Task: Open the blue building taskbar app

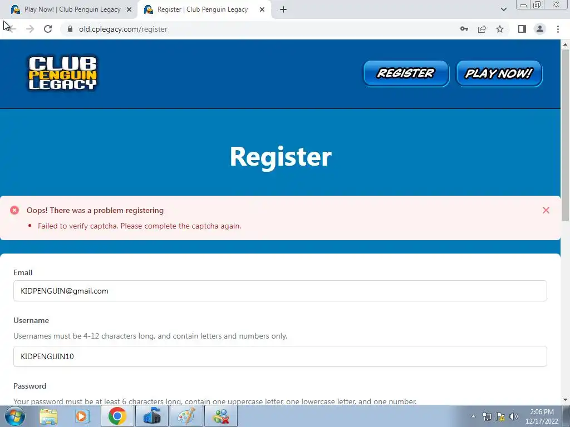Action: click(151, 416)
